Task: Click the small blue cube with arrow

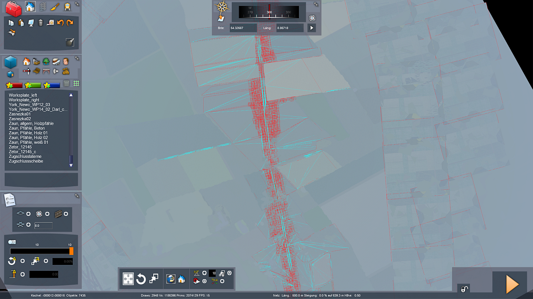Action: tap(10, 74)
